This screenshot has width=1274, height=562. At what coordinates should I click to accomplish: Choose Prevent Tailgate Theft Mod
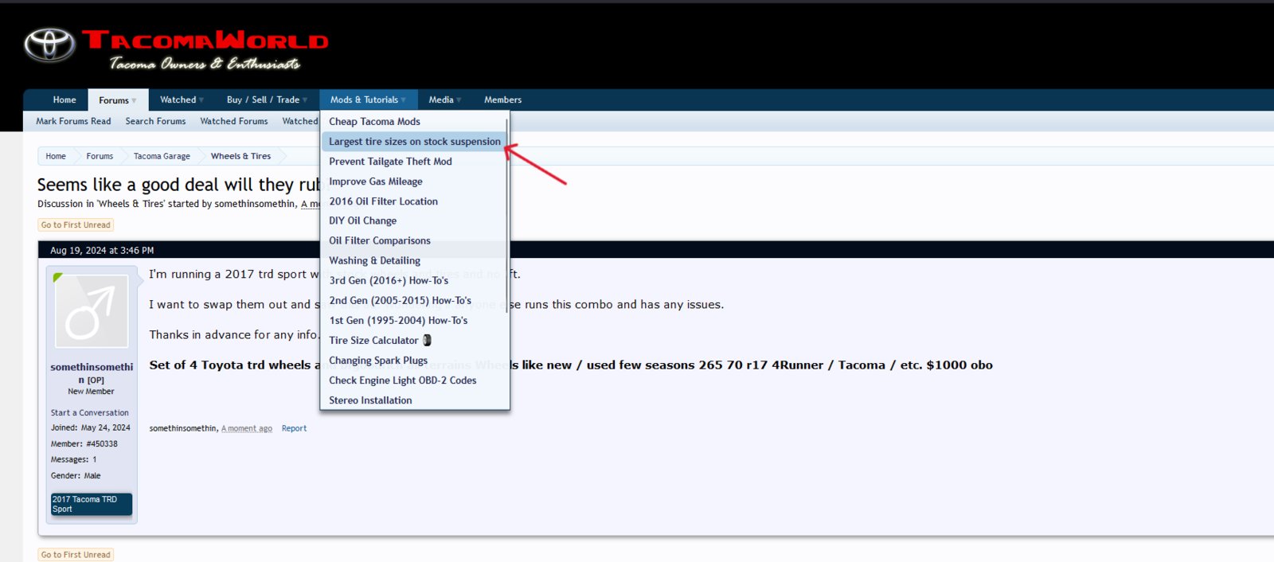[390, 162]
